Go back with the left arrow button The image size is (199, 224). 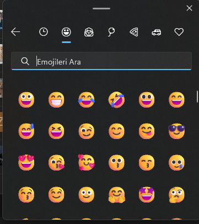pyautogui.click(x=15, y=32)
